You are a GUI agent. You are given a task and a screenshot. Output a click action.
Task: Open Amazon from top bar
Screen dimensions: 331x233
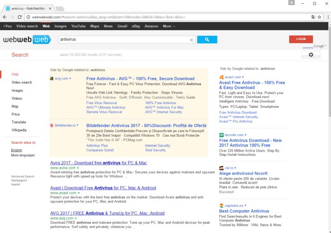pos(151,26)
